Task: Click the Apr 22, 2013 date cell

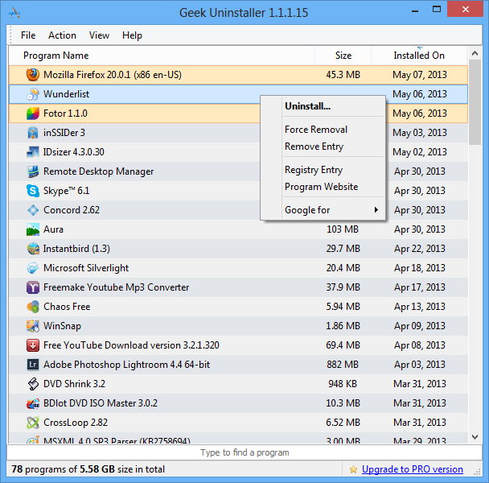Action: point(420,249)
